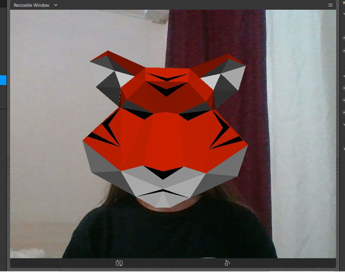Open the simulator hamburger menu
This screenshot has height=272, width=345.
[330, 5]
